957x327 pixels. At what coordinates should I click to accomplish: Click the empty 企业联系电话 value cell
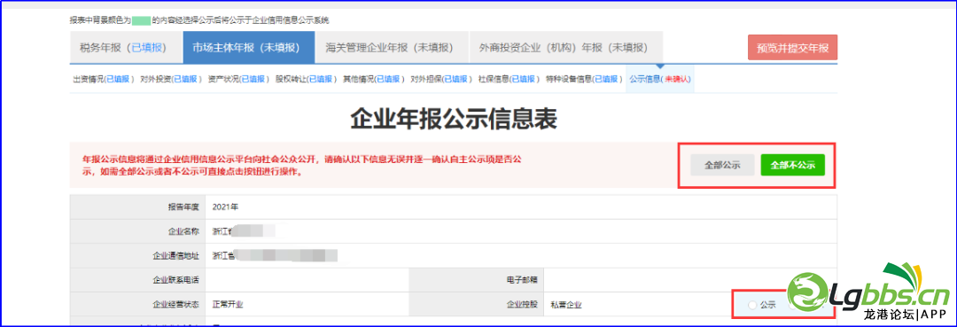click(x=307, y=280)
